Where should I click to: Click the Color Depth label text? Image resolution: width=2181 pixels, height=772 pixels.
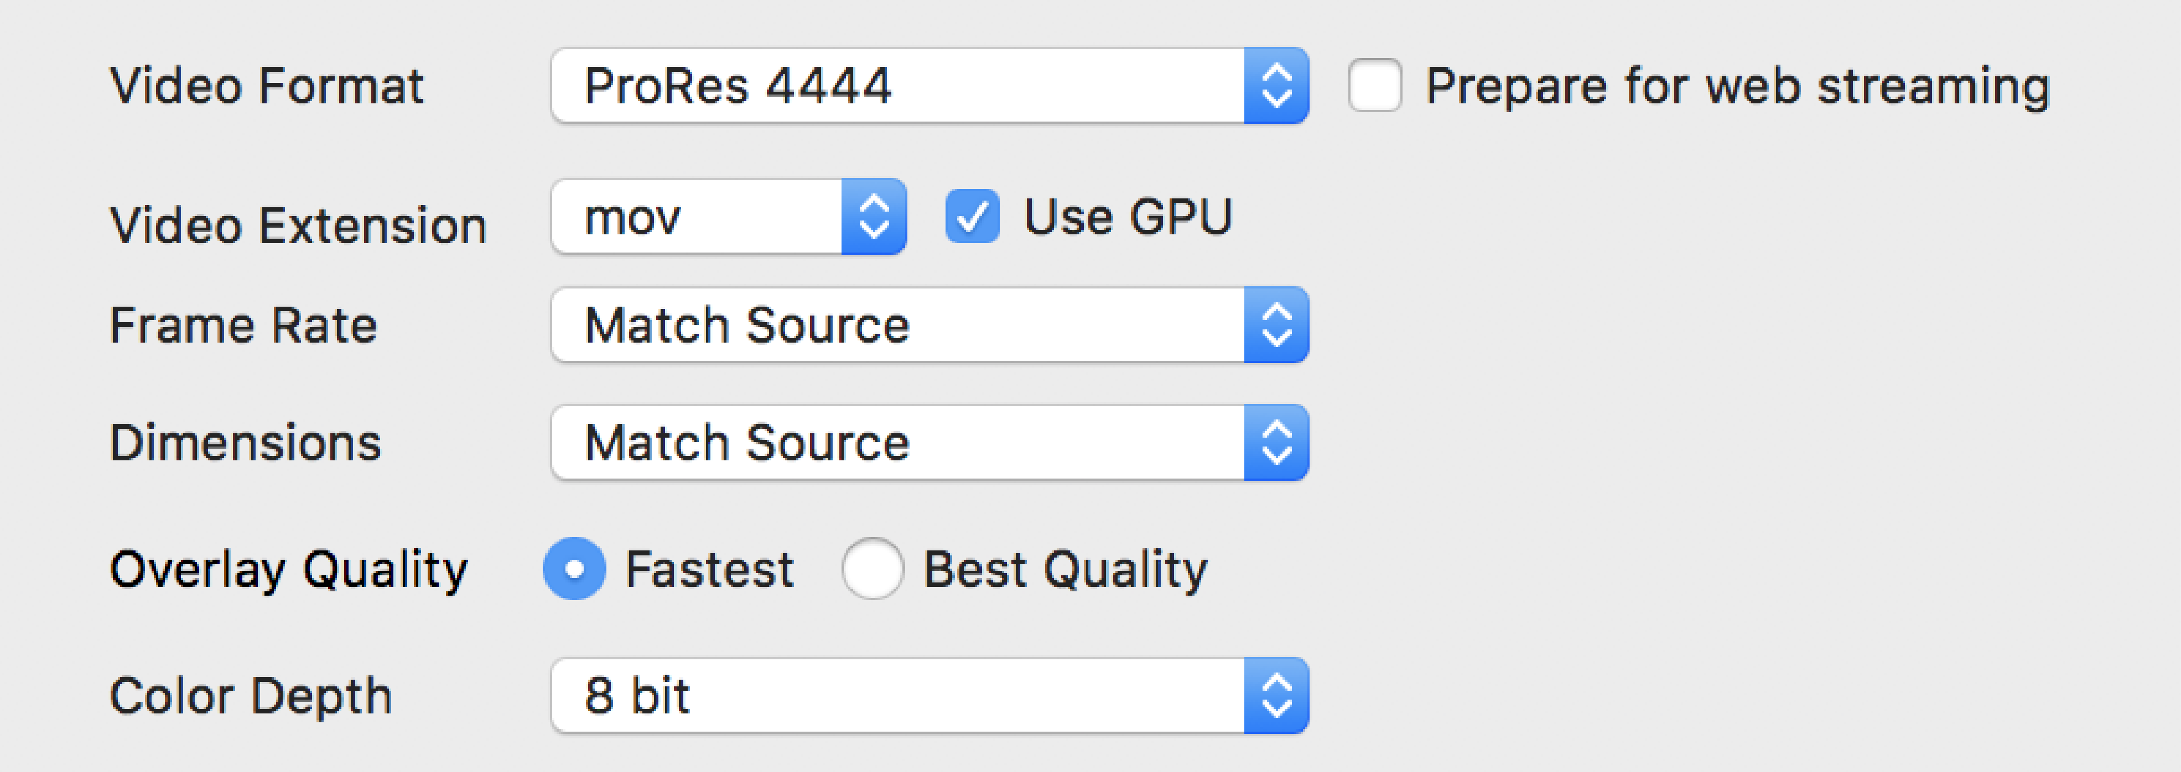click(x=251, y=697)
